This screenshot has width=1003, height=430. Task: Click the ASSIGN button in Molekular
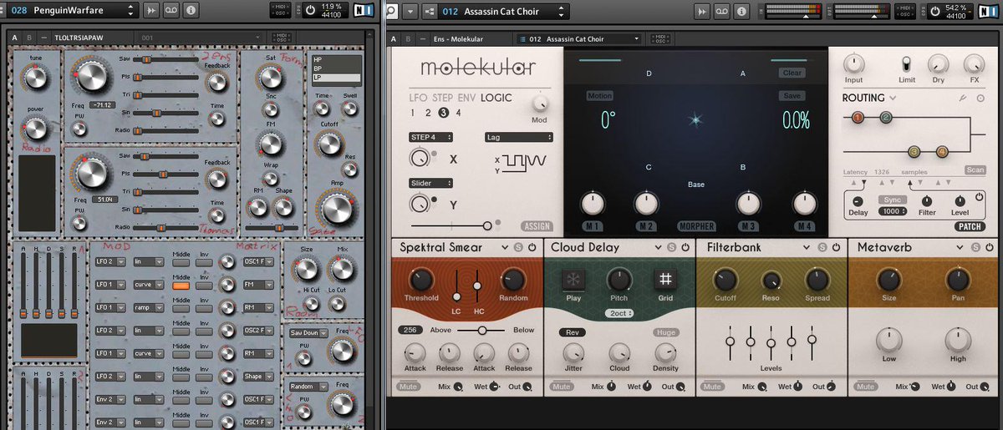535,225
